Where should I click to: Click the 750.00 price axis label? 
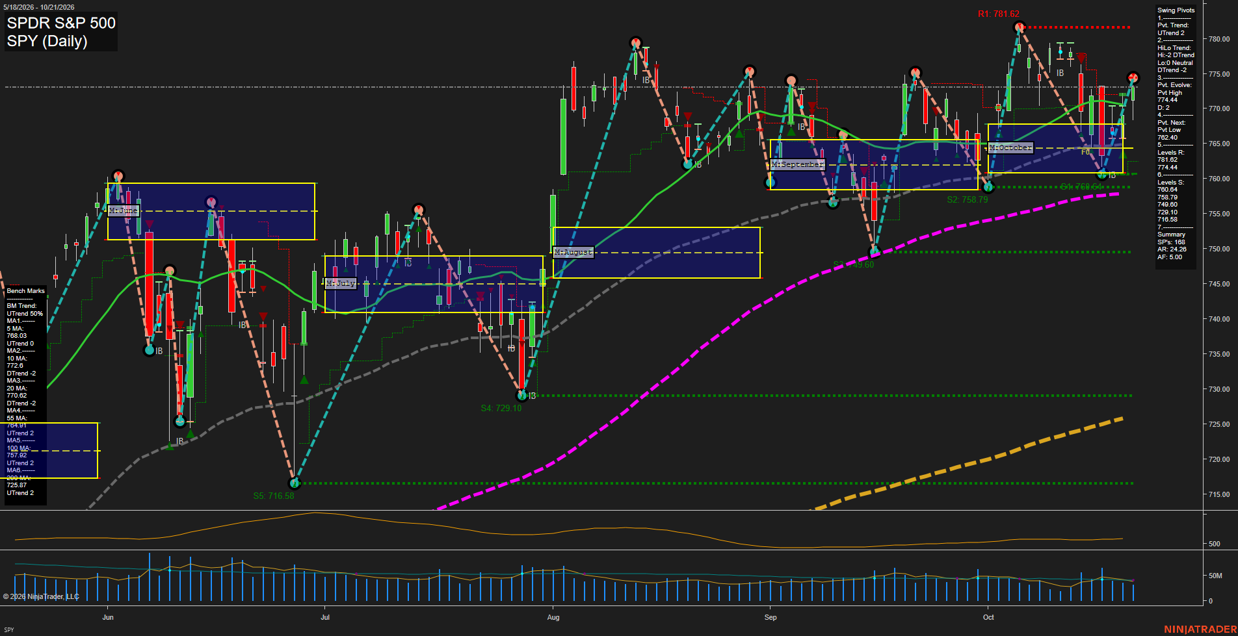(1219, 249)
